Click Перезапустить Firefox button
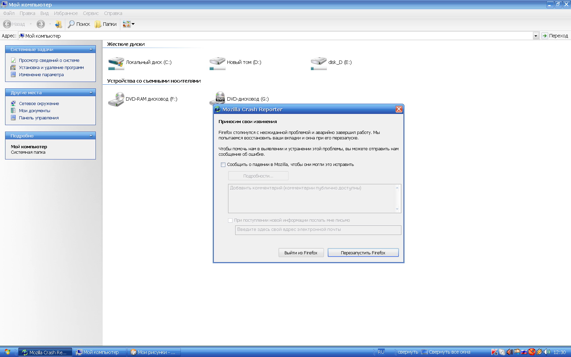 point(363,253)
